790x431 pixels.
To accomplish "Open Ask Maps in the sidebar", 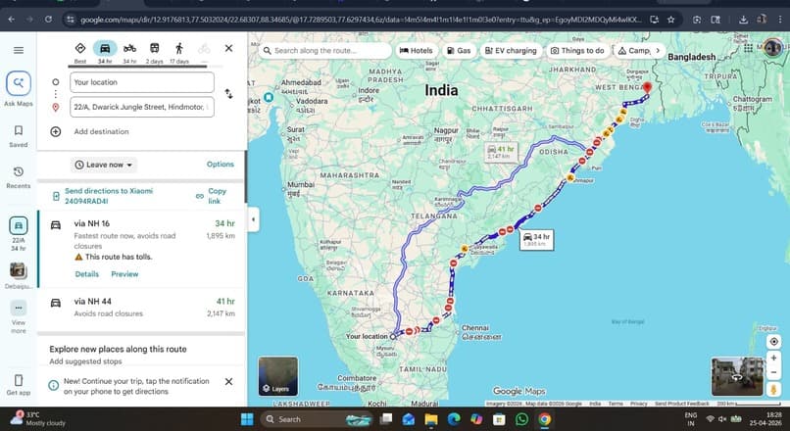I will click(x=19, y=88).
